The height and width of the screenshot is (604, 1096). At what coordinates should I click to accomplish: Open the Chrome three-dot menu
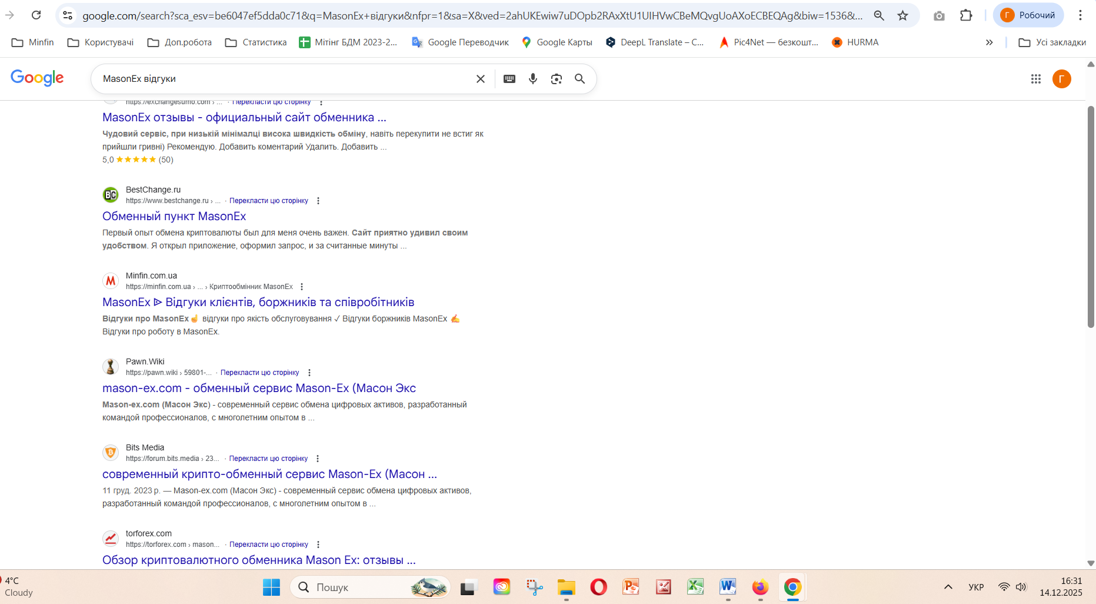tap(1080, 15)
